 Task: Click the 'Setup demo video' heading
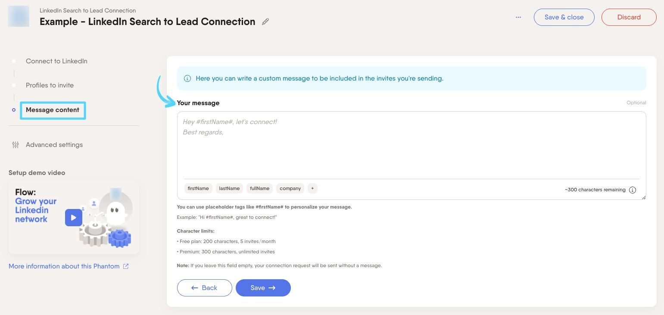(x=37, y=173)
